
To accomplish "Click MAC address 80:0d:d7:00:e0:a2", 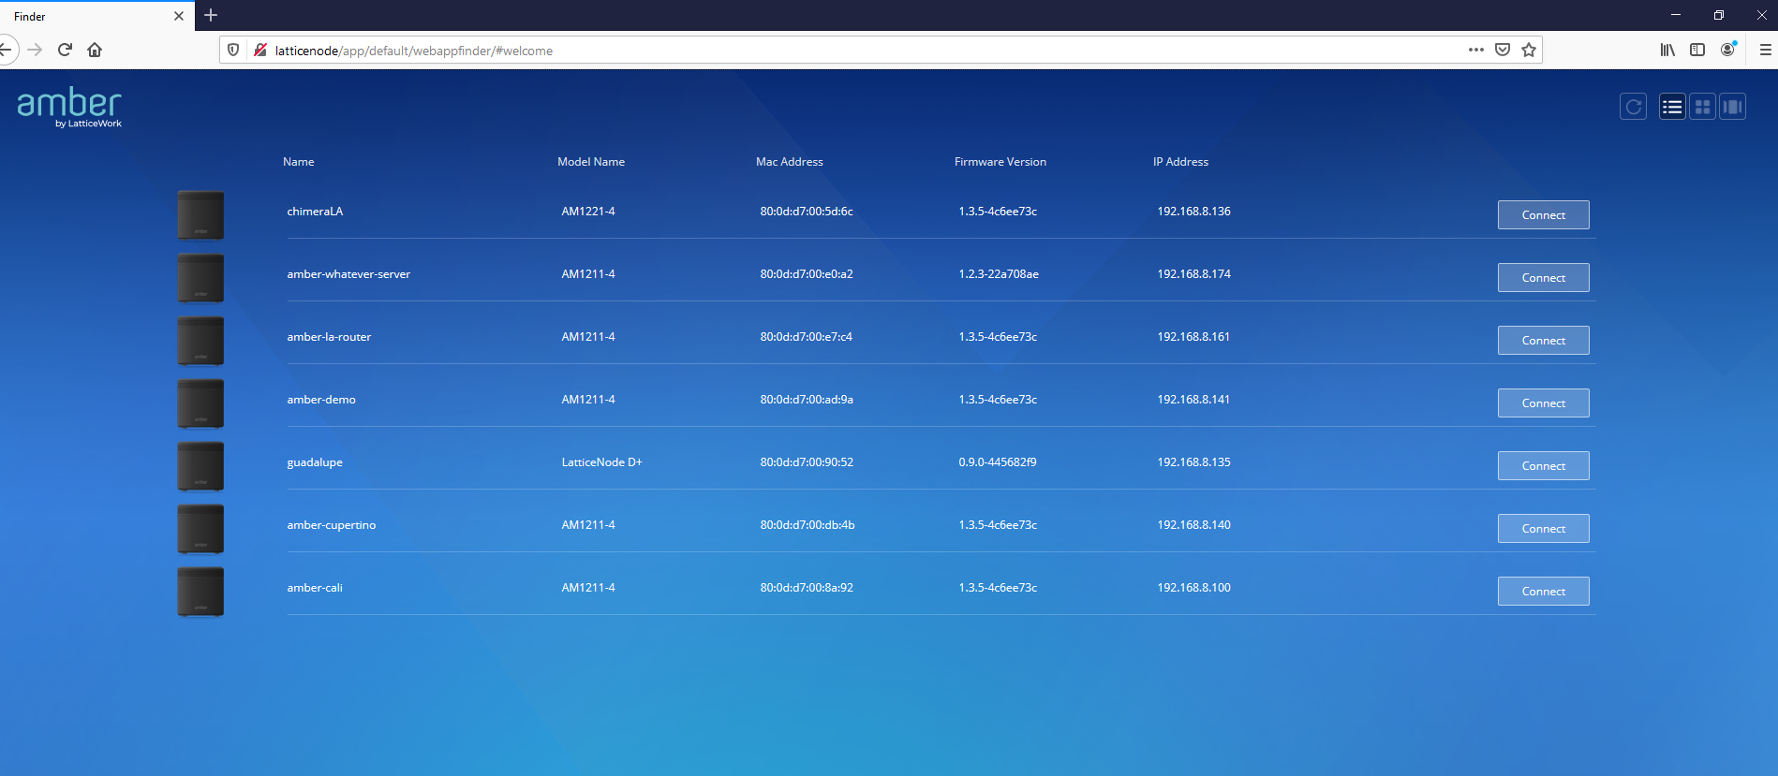I will pyautogui.click(x=807, y=274).
